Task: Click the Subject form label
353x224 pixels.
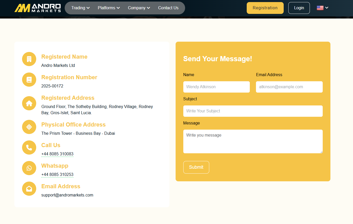Action: [x=190, y=99]
